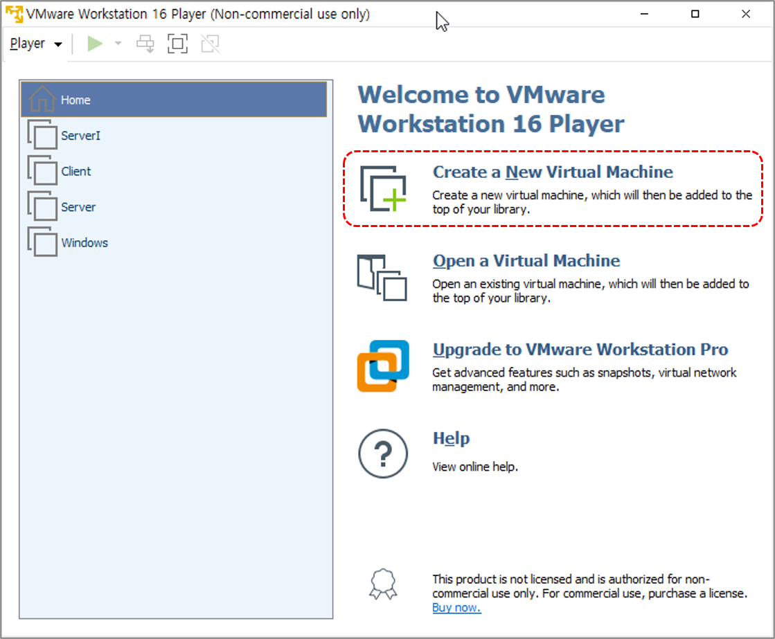Click the Help heading link
The image size is (775, 639).
(452, 438)
